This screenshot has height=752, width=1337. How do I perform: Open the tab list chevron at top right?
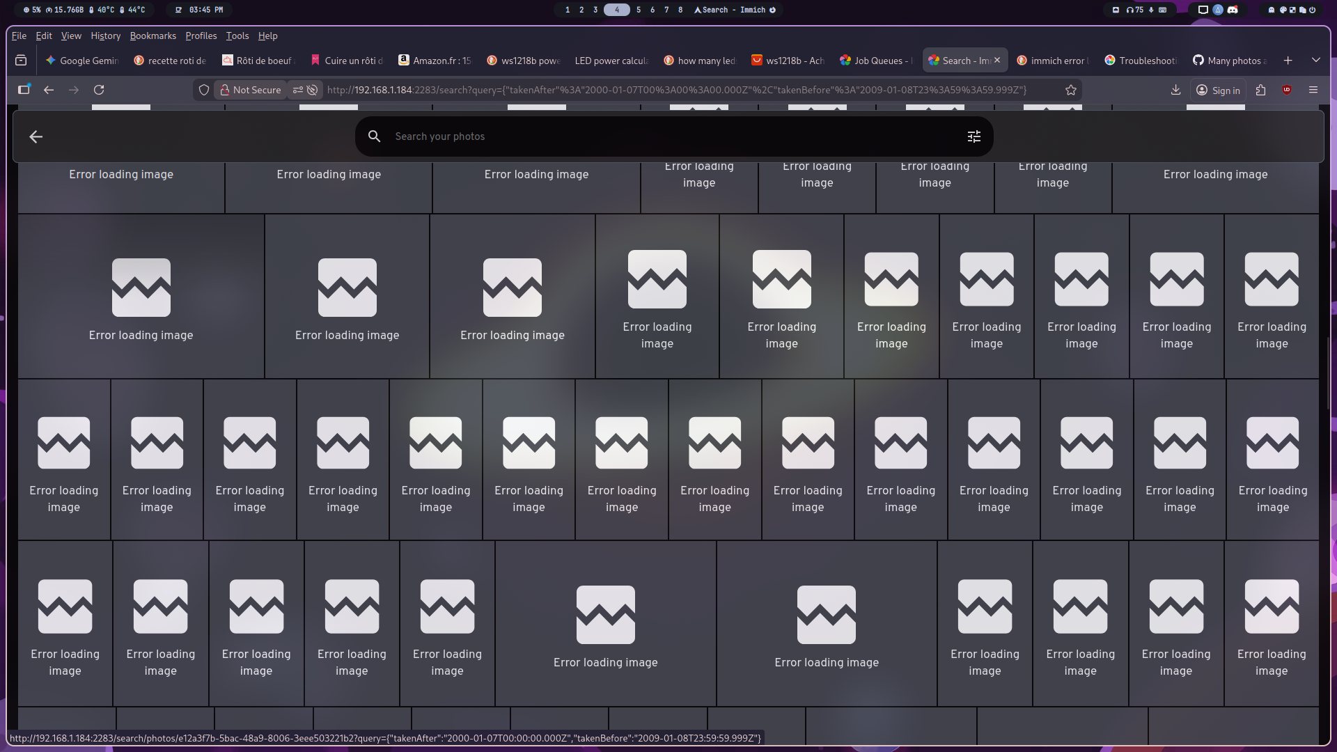pyautogui.click(x=1317, y=60)
